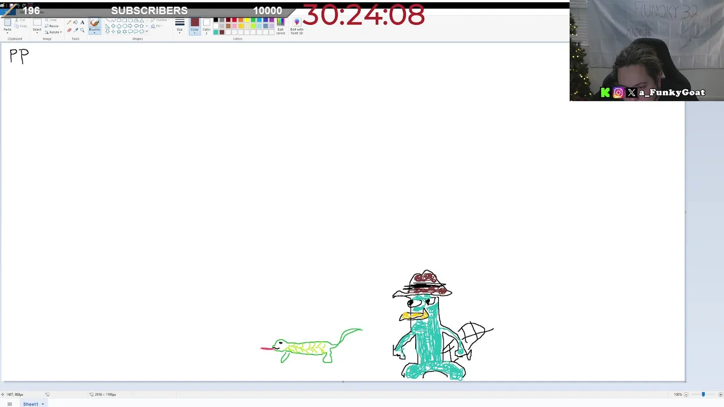Click the zoom out minus button

coord(686,395)
